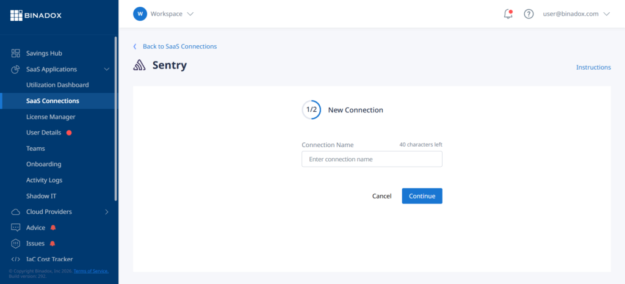Click the sidebar scrollbar

(x=116, y=118)
